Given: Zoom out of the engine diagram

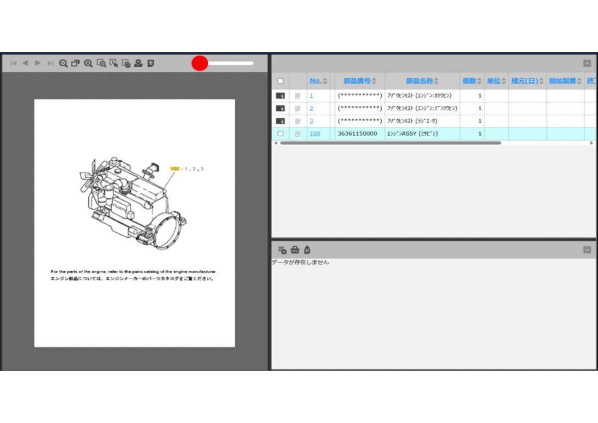Looking at the screenshot, I should coord(63,63).
